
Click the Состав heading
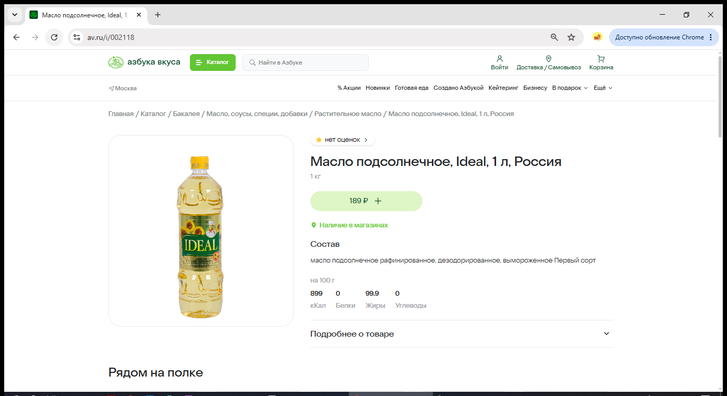pyautogui.click(x=325, y=244)
